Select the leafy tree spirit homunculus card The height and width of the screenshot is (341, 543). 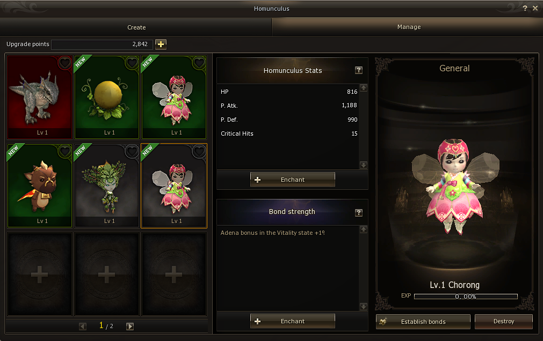(x=107, y=186)
